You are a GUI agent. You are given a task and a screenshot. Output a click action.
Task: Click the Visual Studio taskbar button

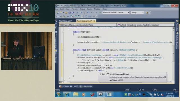point(101,95)
